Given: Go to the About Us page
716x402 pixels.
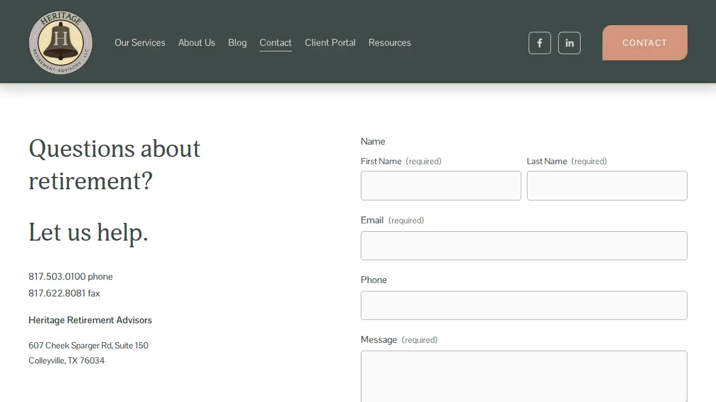Looking at the screenshot, I should click(x=197, y=42).
